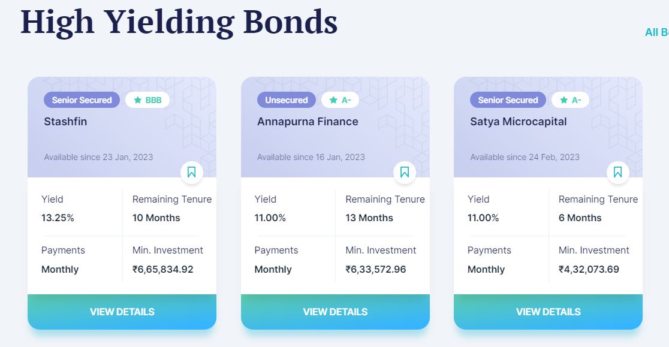Bookmark the Satya Microcapital bond
The height and width of the screenshot is (347, 669).
point(617,172)
